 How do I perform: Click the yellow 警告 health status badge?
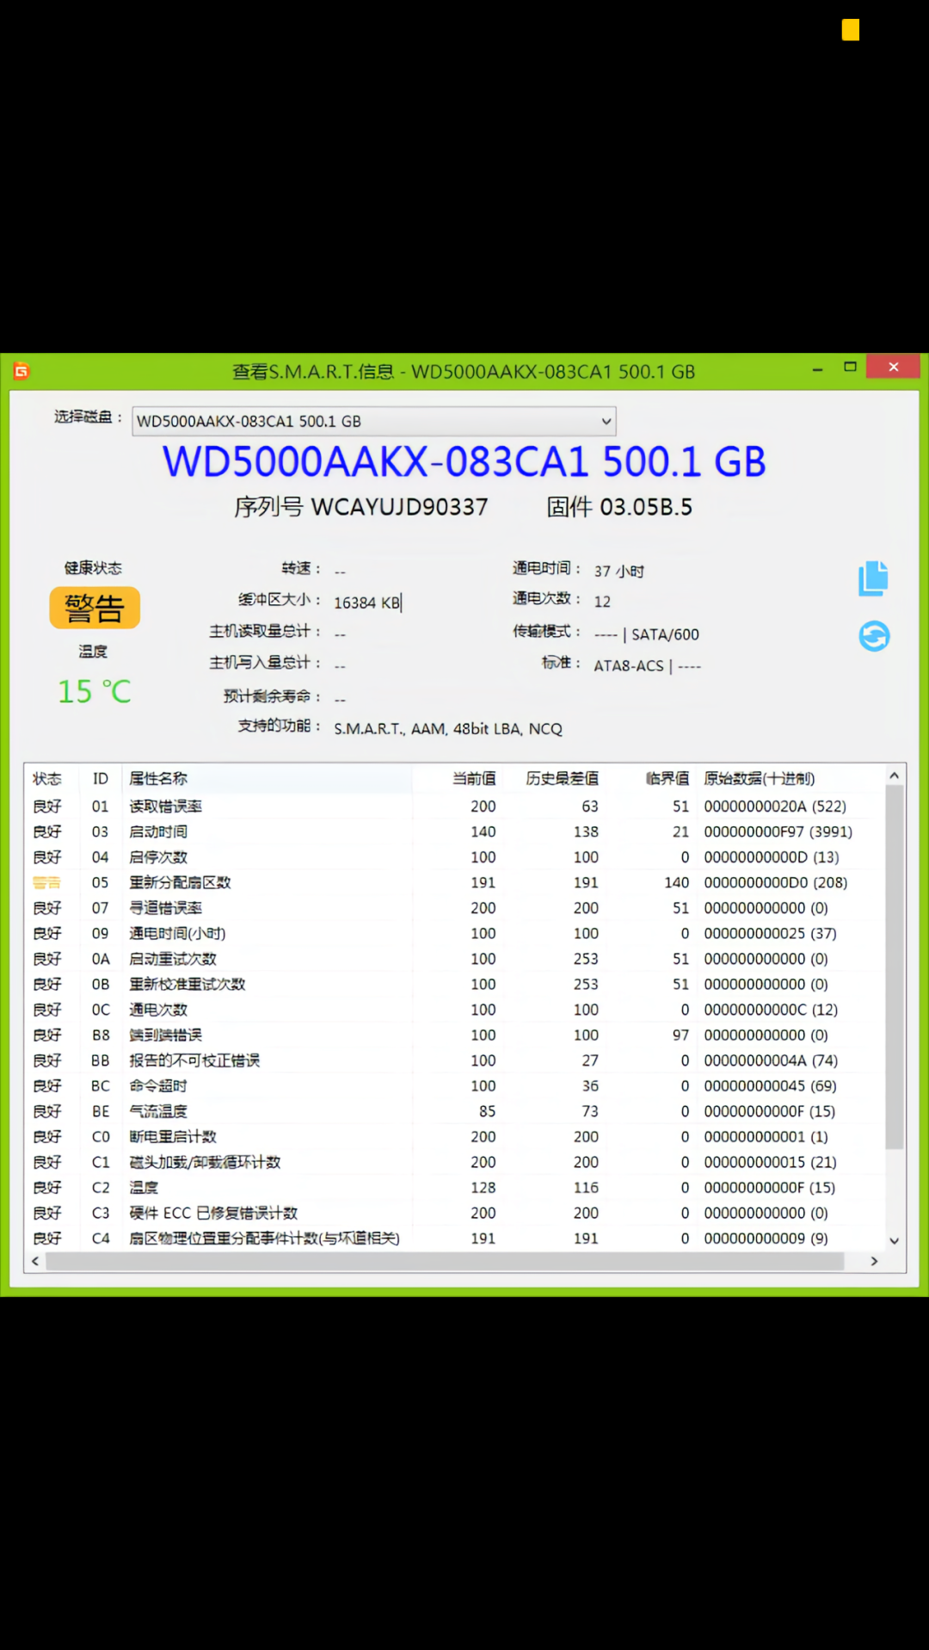coord(95,608)
